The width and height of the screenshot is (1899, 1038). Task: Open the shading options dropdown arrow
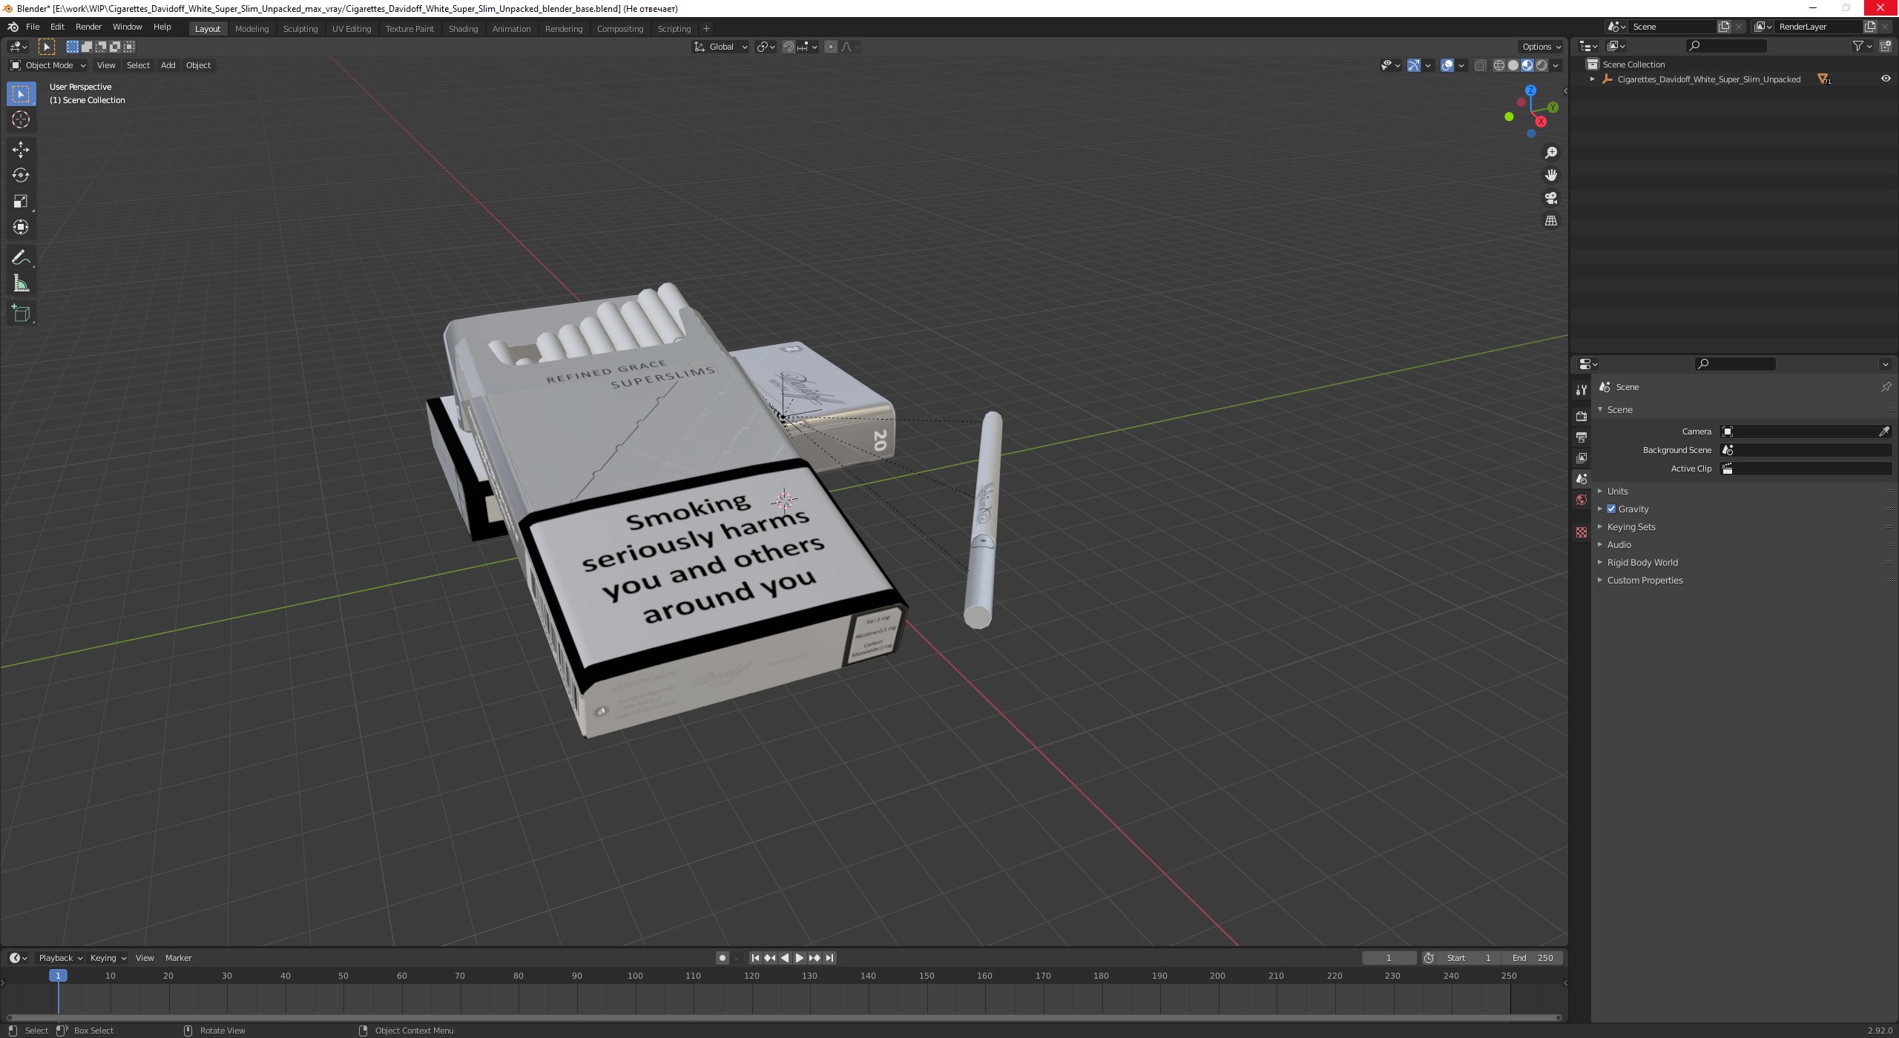1556,65
